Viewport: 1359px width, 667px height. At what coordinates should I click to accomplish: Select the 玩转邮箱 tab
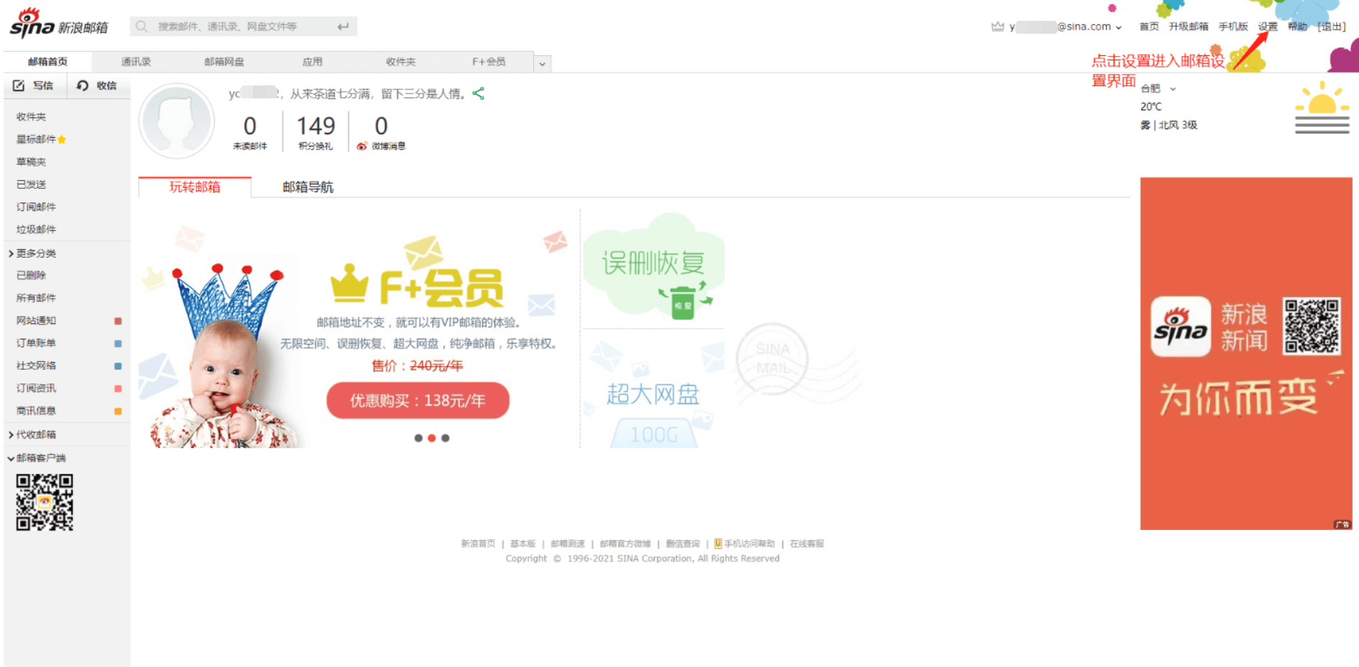click(195, 187)
